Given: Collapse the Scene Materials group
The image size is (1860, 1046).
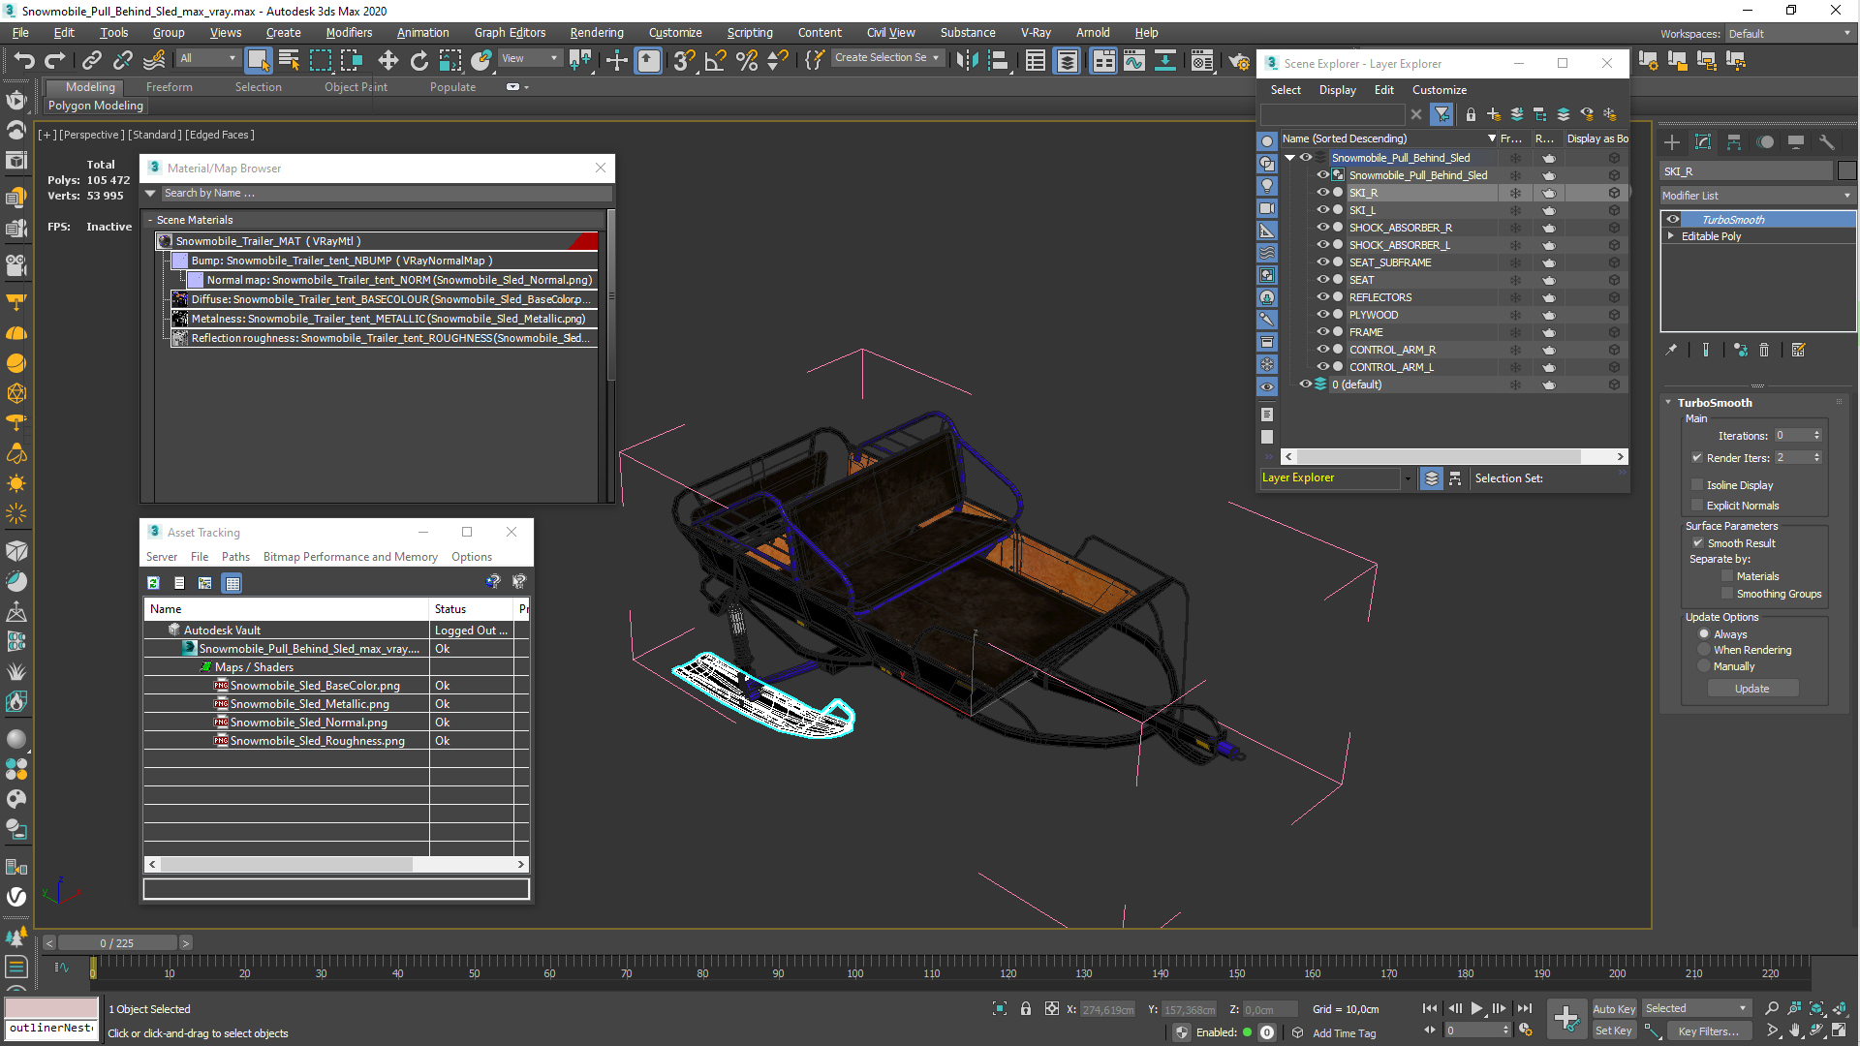Looking at the screenshot, I should click(150, 221).
